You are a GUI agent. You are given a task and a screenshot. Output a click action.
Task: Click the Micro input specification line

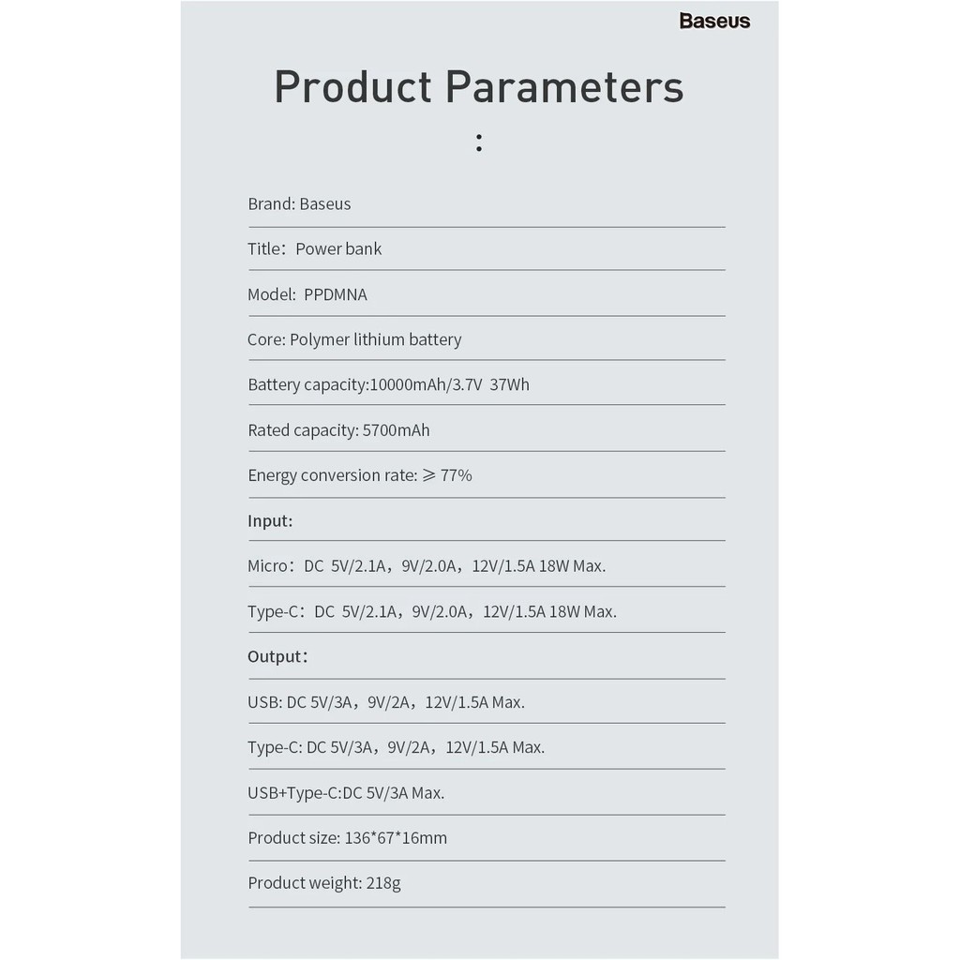[x=427, y=566]
